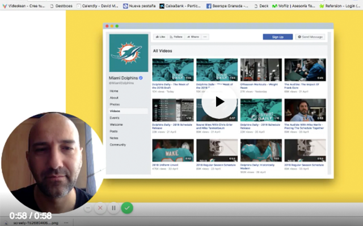The width and height of the screenshot is (363, 226).
Task: Click the Piecing The Schedule Together title
Action: (304, 127)
